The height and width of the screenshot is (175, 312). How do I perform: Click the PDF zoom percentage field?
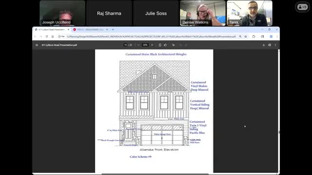(145, 45)
